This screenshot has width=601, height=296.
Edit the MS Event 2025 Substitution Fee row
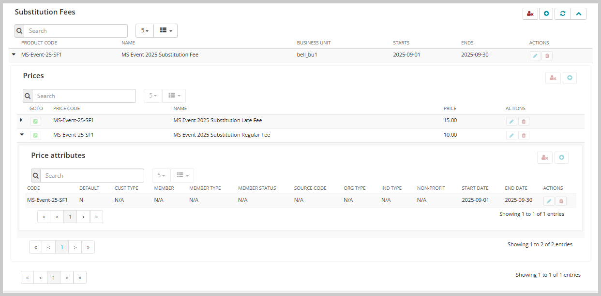click(535, 56)
